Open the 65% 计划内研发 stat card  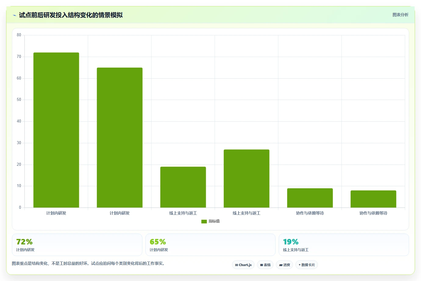coord(210,245)
